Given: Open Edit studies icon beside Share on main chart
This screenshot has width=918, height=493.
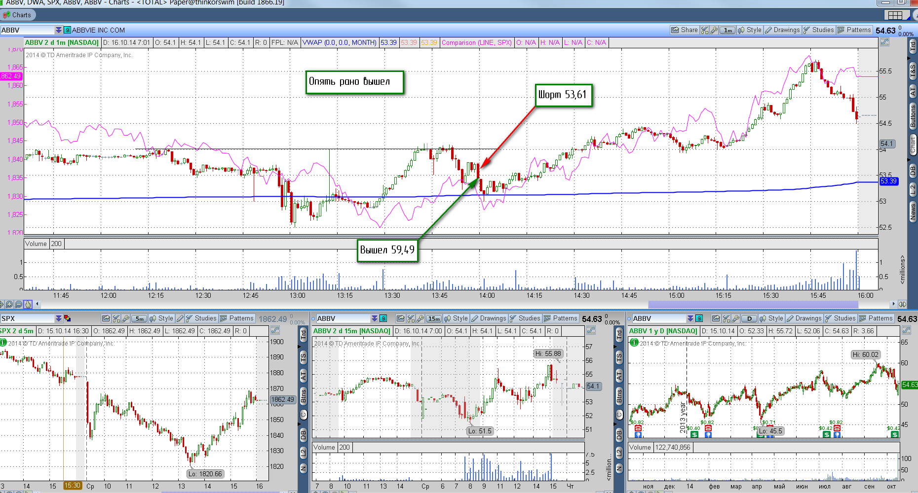Looking at the screenshot, I should pyautogui.click(x=705, y=30).
